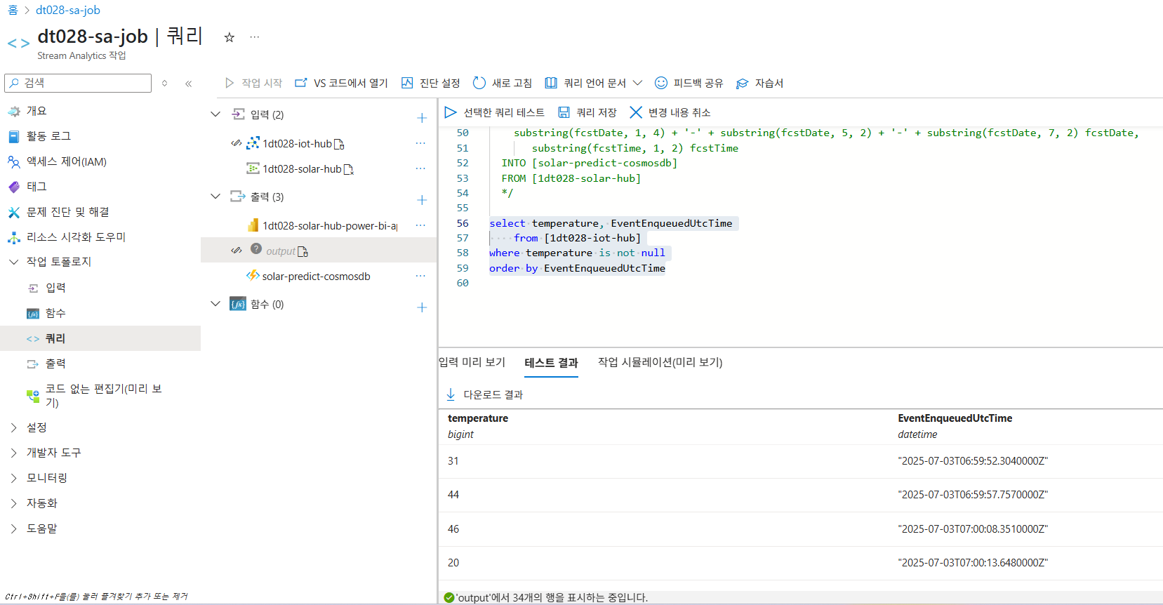Select the 1dt028-iot-hub input

298,144
